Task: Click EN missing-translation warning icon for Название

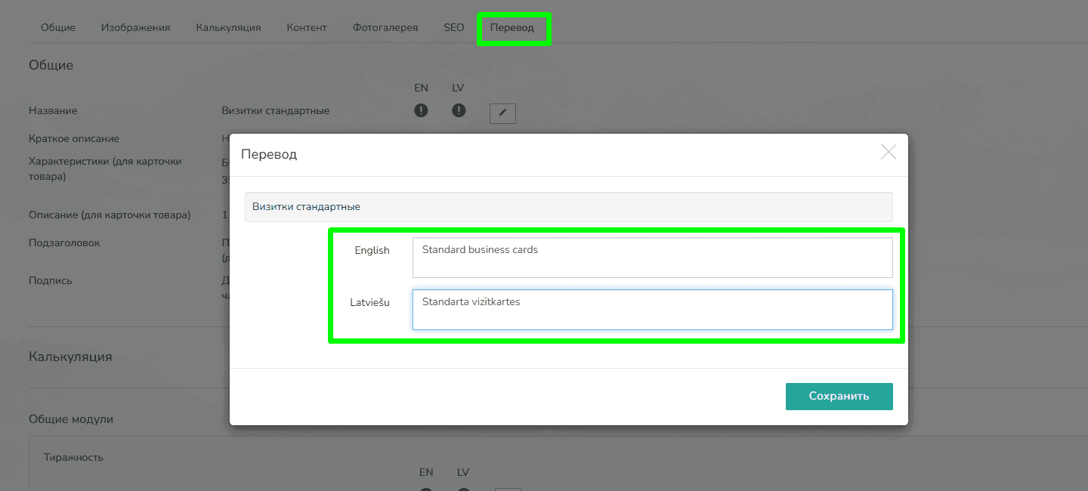Action: pyautogui.click(x=422, y=111)
